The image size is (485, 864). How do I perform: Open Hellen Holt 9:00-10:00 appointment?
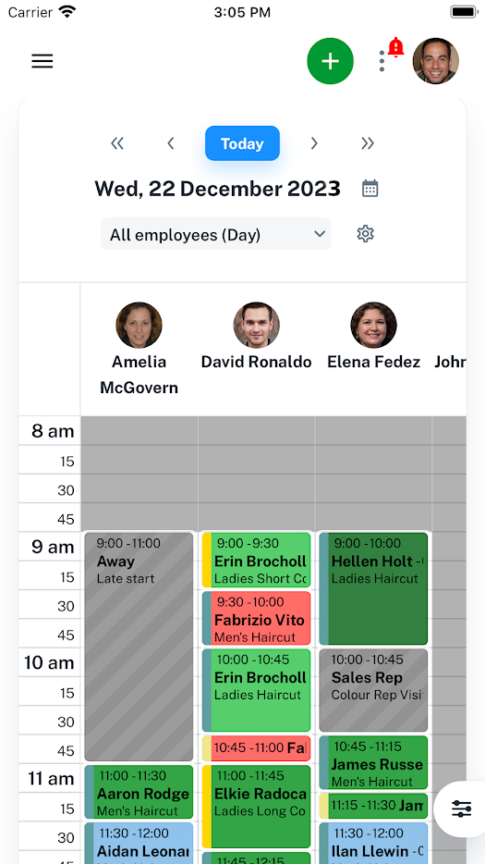click(373, 588)
